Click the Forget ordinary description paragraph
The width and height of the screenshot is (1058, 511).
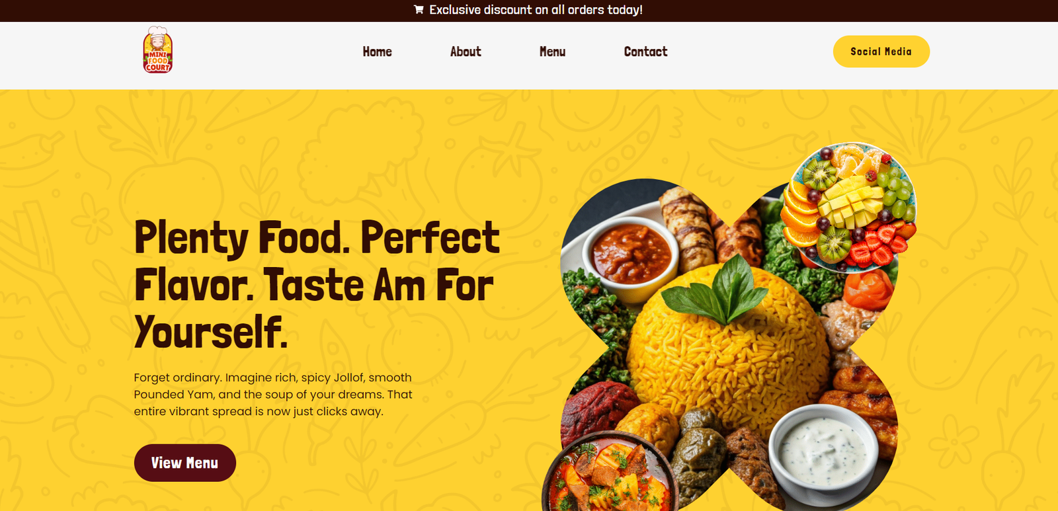273,395
